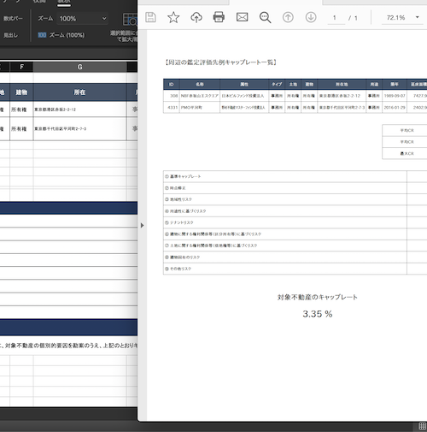Viewport: 427px width, 432px height.
Task: Select the 表示 ribbon tab
Action: (x=64, y=2)
